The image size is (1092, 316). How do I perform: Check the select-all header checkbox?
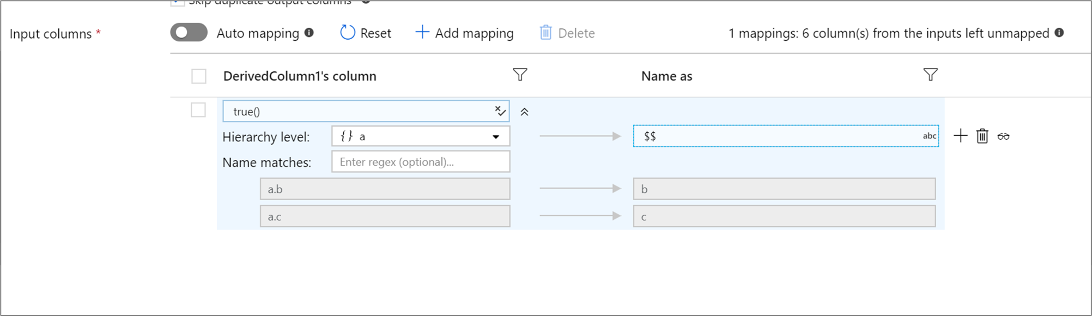199,76
